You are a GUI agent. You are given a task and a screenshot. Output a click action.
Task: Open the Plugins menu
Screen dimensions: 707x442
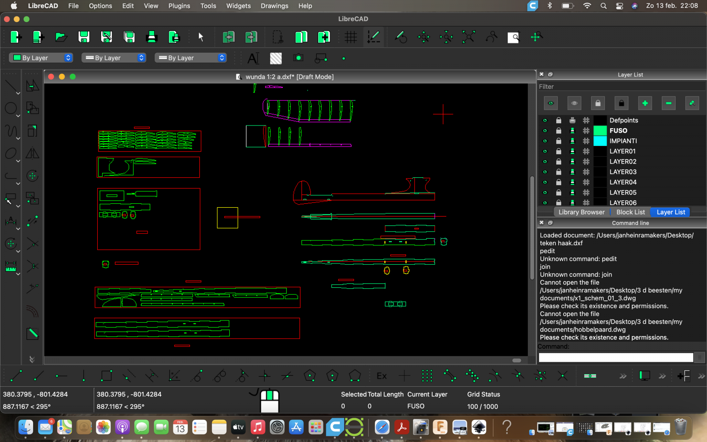(x=179, y=6)
